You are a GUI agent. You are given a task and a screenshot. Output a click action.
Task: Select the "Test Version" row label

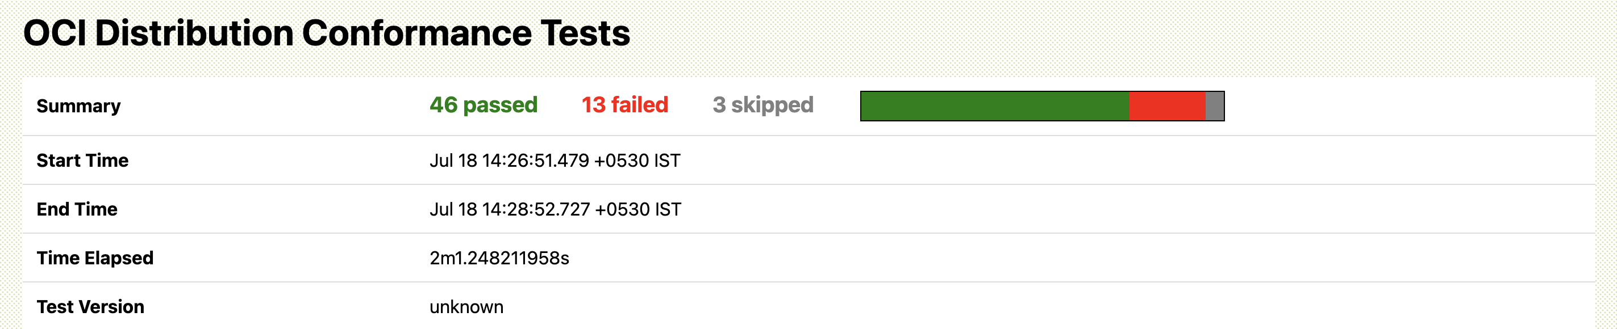[90, 307]
